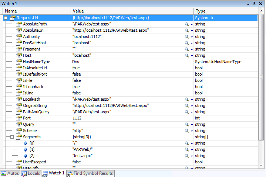The height and width of the screenshot is (177, 266).
Task: Select the IsLoopback value true
Action: point(76,87)
